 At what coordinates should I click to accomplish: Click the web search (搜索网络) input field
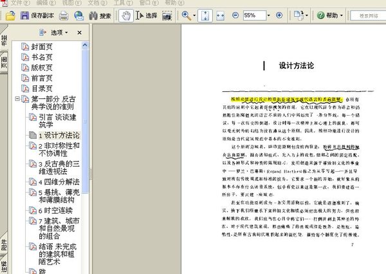(x=369, y=15)
